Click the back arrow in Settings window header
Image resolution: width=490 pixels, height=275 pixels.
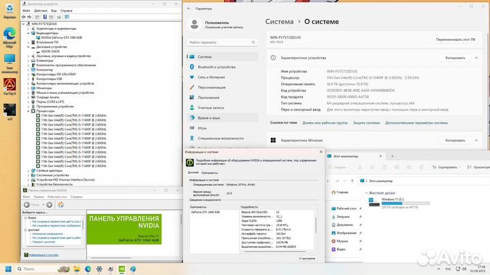tap(189, 8)
